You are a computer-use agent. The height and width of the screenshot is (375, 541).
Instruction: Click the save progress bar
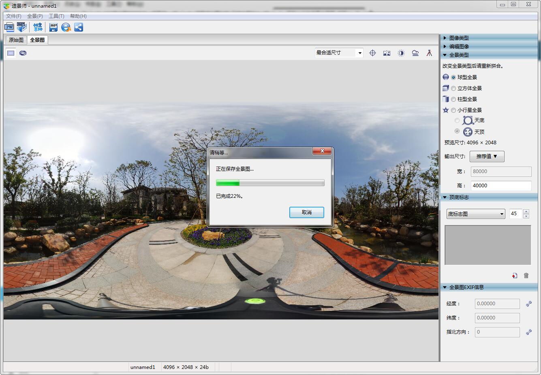(270, 183)
